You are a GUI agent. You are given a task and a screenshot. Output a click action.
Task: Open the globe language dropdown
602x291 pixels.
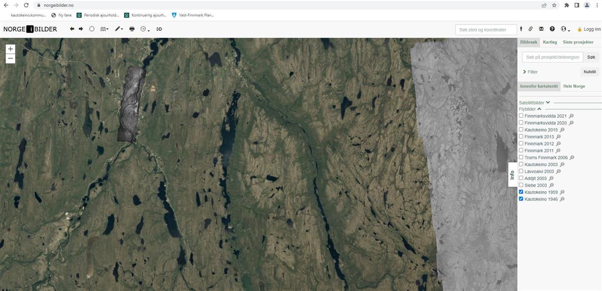pos(565,29)
